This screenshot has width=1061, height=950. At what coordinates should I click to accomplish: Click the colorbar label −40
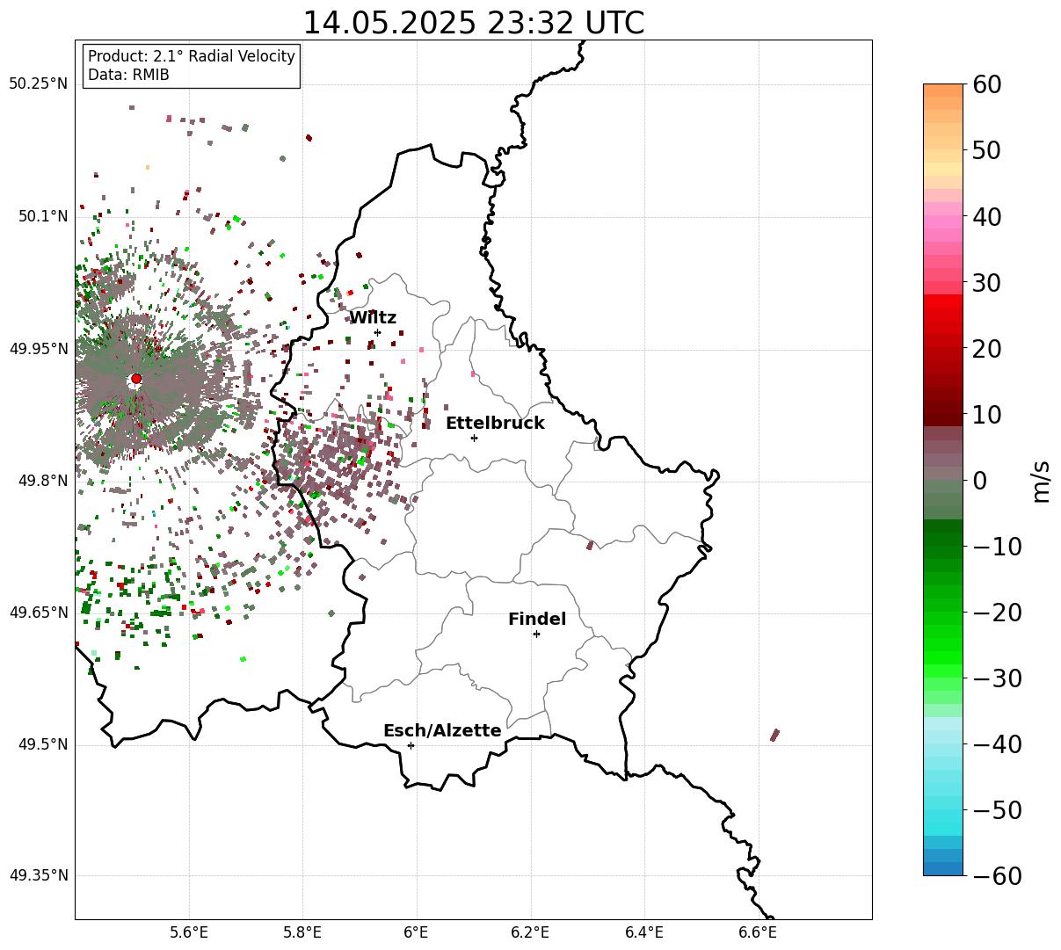pos(997,744)
